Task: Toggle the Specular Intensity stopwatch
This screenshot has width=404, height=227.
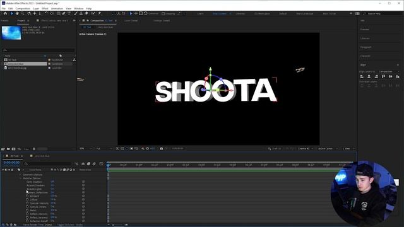Action: tap(27, 203)
